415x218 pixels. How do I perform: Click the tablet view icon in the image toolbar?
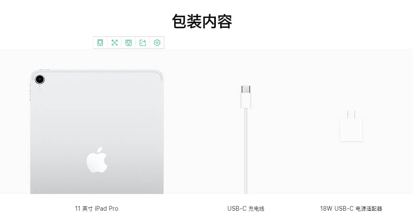pos(100,43)
